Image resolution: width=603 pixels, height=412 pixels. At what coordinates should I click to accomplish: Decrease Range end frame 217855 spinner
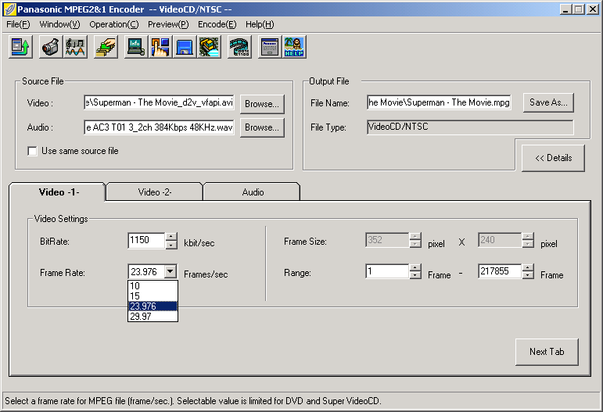tap(528, 275)
